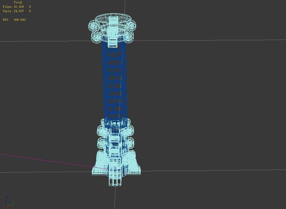This screenshot has width=286, height=209.
Task: Select the wireframe column model in the viewport
Action: [115, 99]
